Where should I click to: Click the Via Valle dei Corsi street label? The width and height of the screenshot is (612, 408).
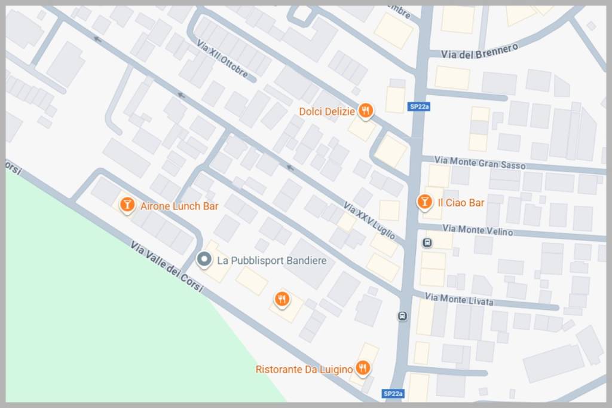pyautogui.click(x=167, y=267)
